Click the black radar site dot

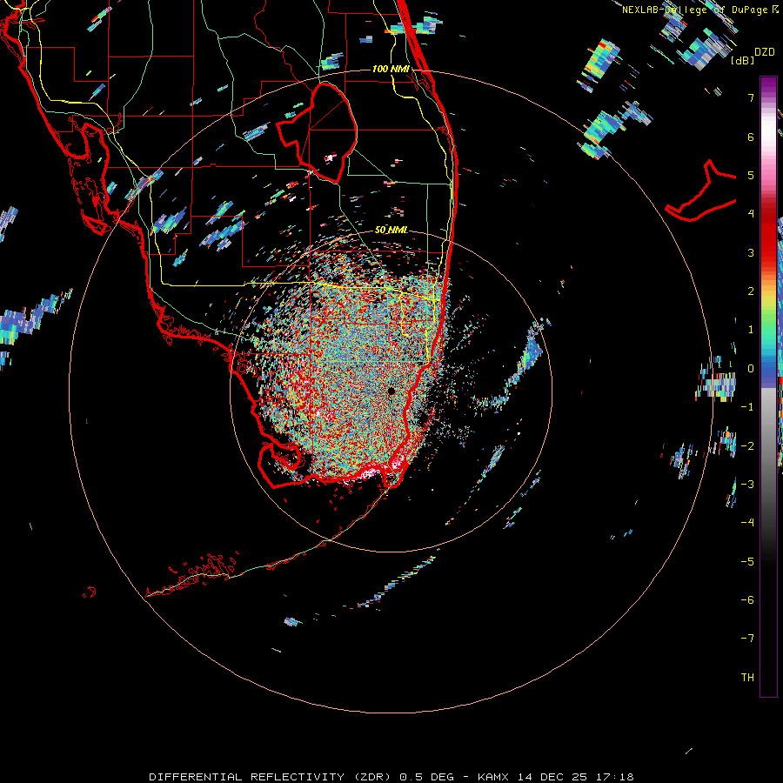[x=391, y=391]
